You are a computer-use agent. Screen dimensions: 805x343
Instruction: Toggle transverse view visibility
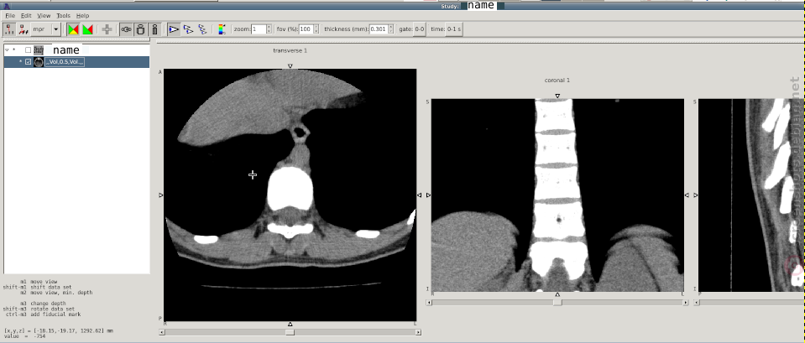126,29
